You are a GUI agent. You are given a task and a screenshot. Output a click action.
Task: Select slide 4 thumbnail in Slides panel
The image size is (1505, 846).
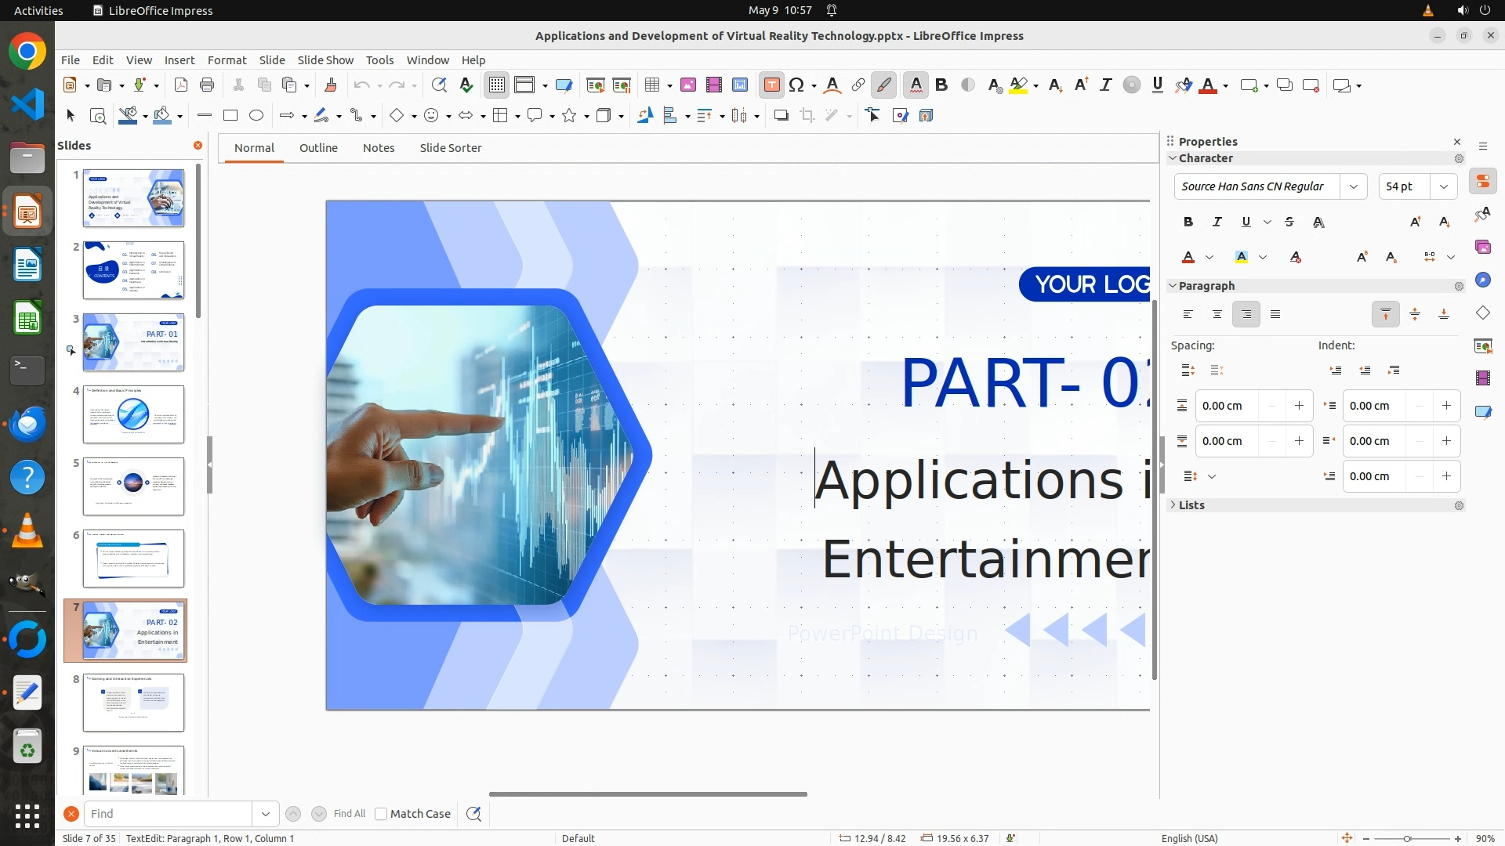click(x=133, y=414)
